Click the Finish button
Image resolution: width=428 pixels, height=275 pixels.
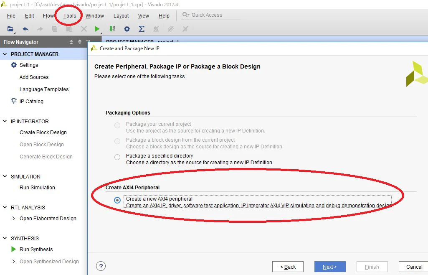pyautogui.click(x=372, y=267)
